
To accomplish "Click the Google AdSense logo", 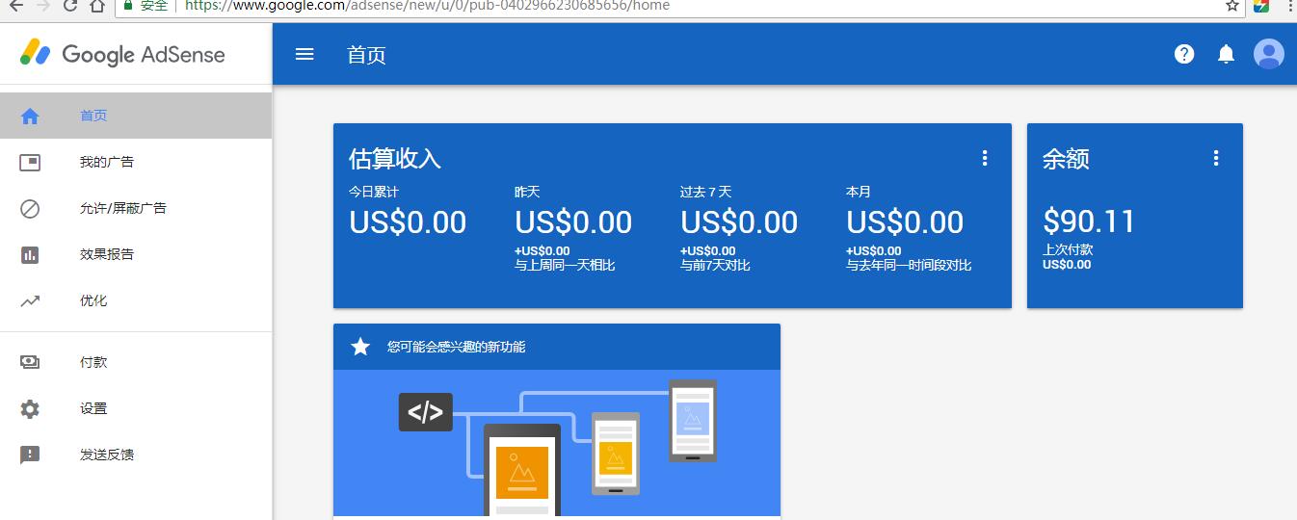I will [x=122, y=54].
